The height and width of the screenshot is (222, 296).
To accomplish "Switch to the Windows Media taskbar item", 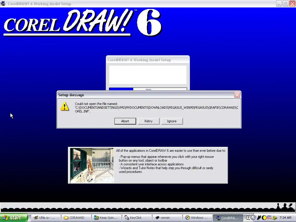I will tap(198, 218).
